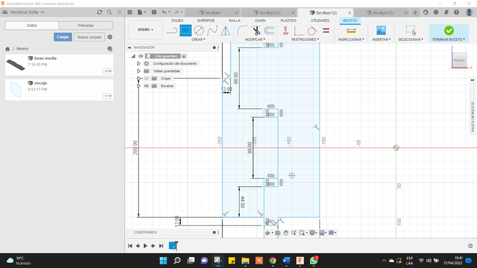
Task: Undo the last action
Action: click(164, 12)
